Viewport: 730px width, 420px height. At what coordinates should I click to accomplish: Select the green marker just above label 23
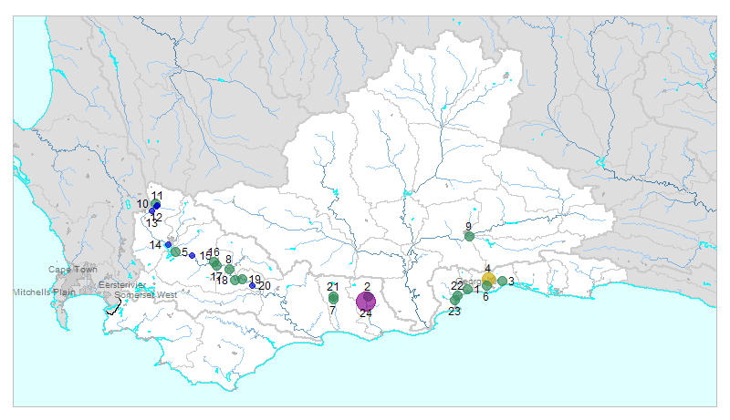[x=454, y=300]
